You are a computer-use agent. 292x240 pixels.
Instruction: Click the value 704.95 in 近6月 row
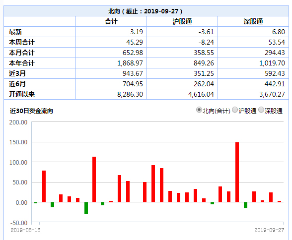[x=133, y=84]
